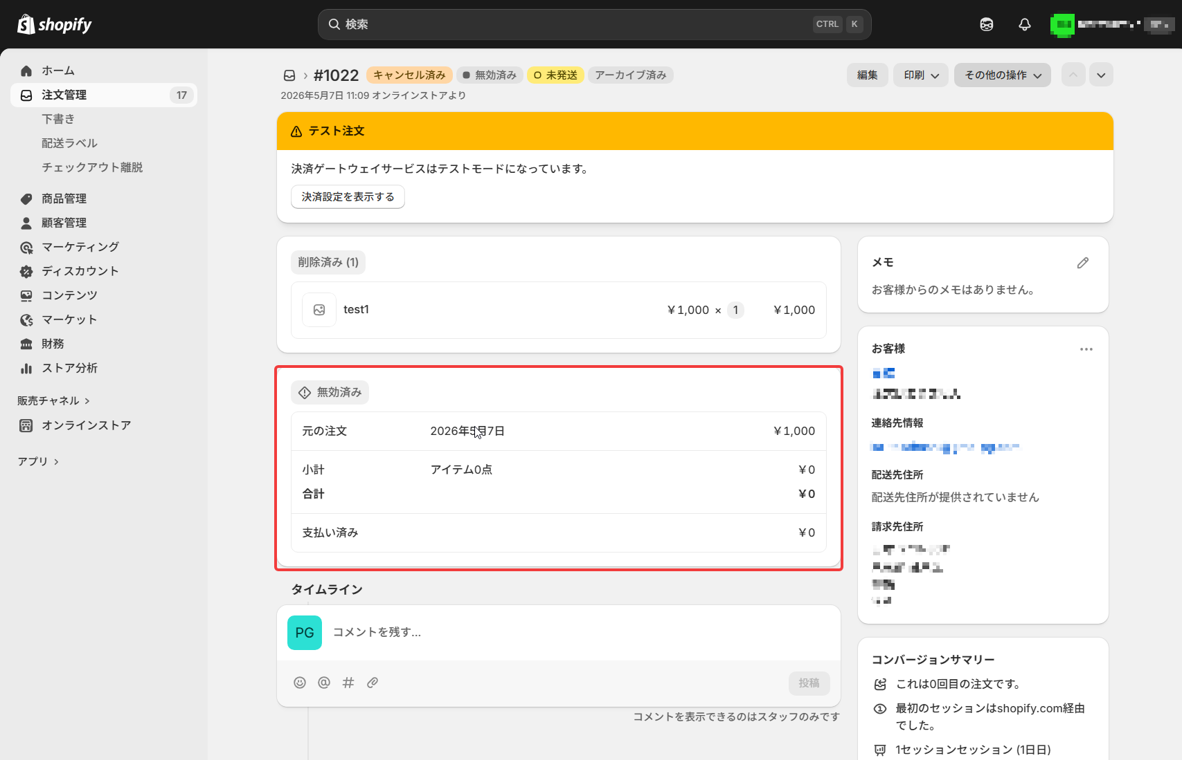
Task: Click the マーケティング (marketing) target icon
Action: pyautogui.click(x=26, y=247)
